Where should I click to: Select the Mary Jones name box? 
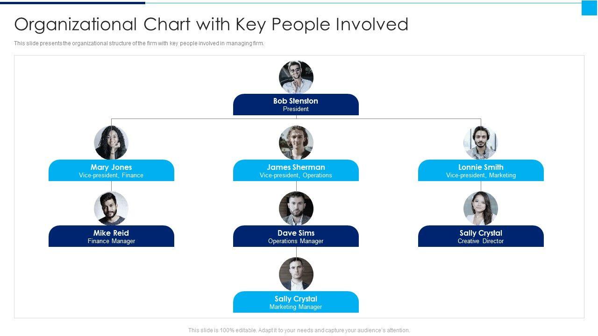(111, 170)
